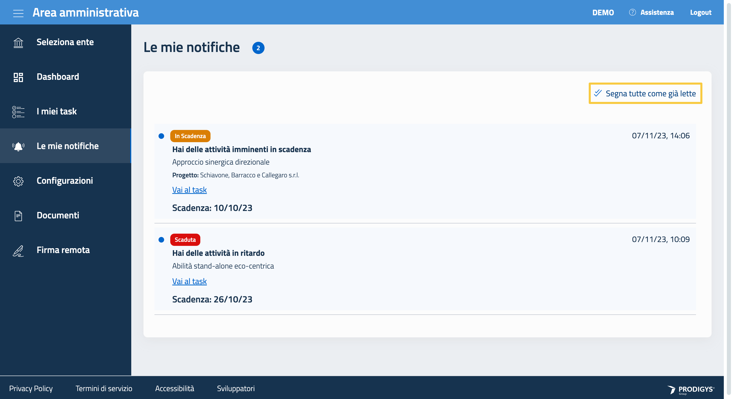734x399 pixels.
Task: Click the Configurazioni gear icon
Action: 18,181
